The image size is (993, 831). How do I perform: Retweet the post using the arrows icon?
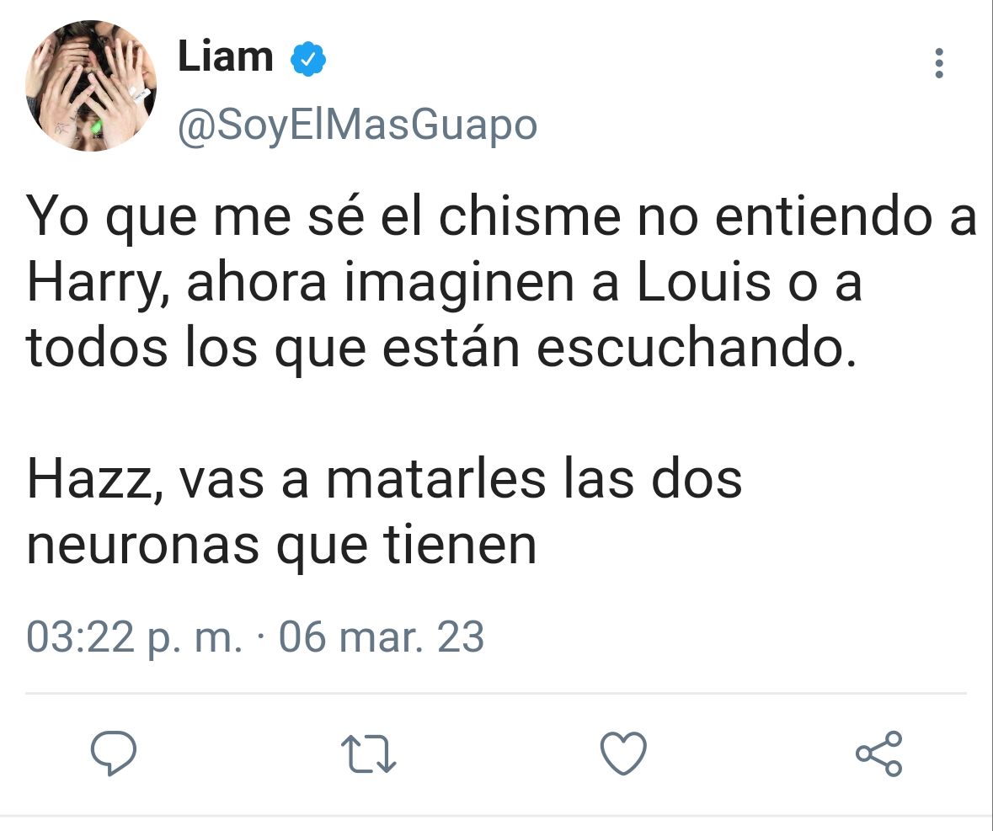click(369, 754)
